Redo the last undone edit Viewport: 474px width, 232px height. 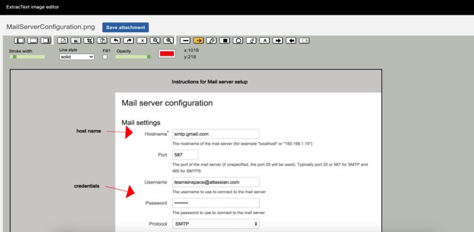click(129, 41)
